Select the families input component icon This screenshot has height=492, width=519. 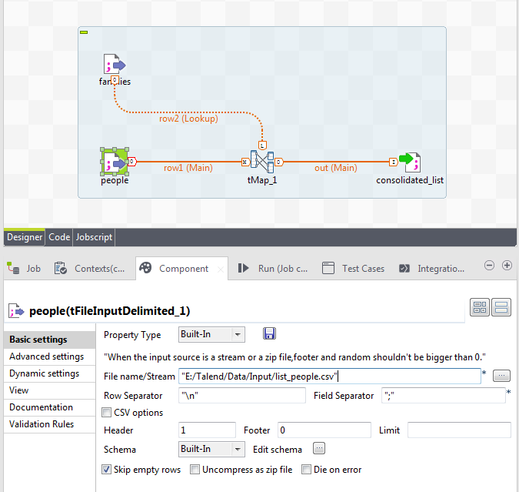(x=115, y=64)
